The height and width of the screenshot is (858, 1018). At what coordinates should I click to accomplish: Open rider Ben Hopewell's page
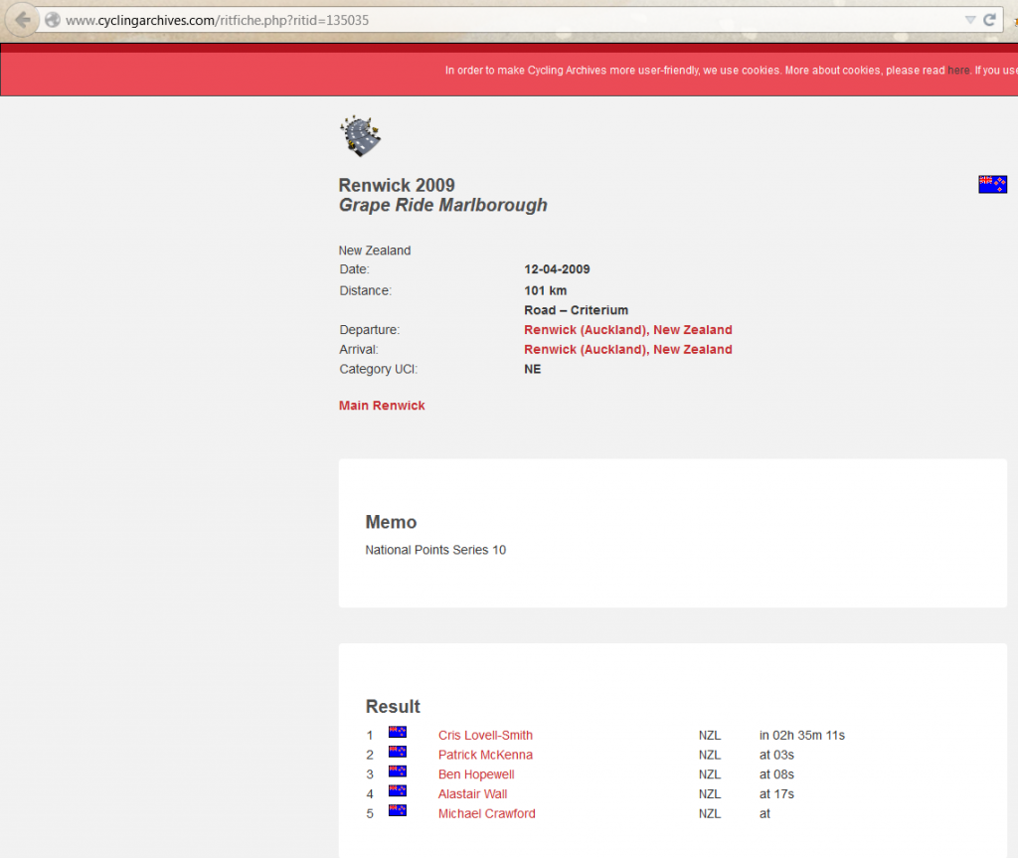pos(476,774)
